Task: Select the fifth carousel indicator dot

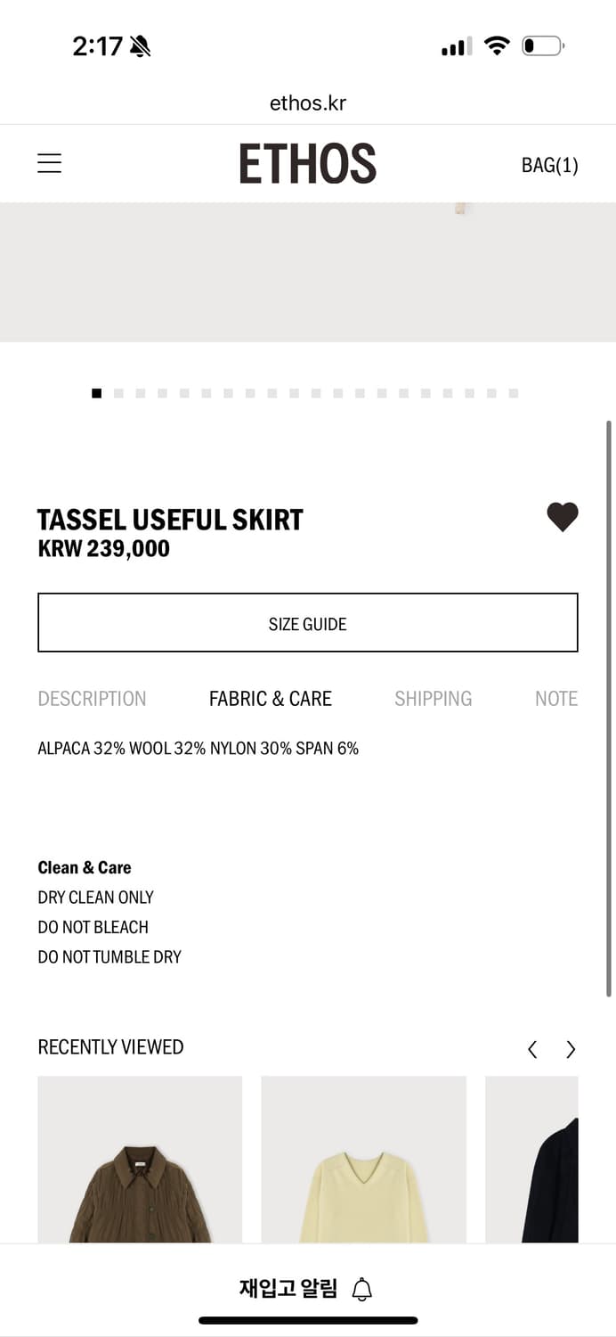Action: (x=183, y=392)
